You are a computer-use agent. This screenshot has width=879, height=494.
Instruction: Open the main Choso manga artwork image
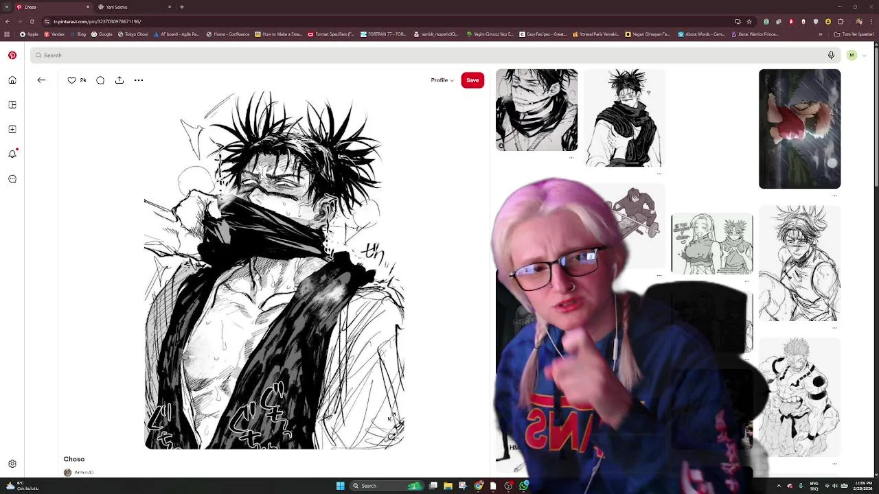[x=274, y=269]
